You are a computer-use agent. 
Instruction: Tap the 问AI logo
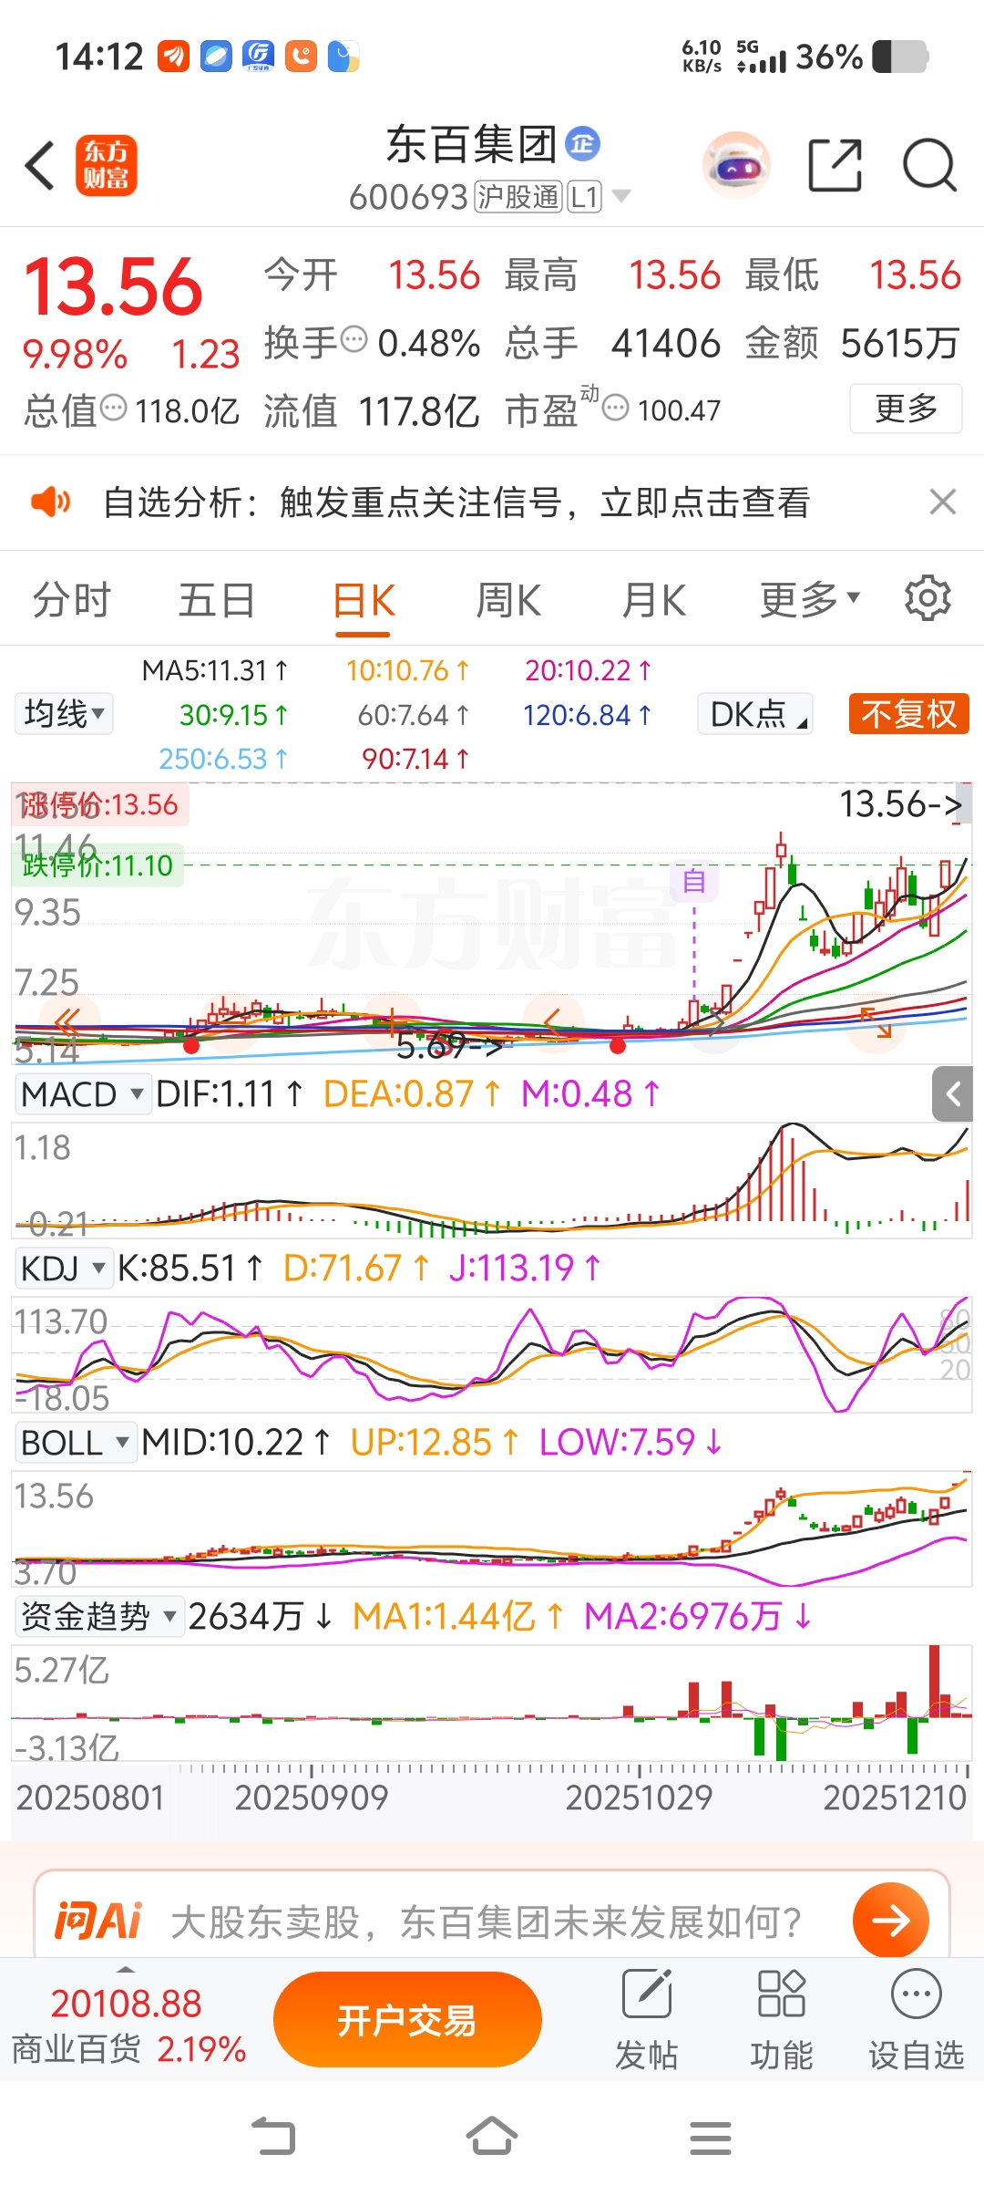[99, 1921]
